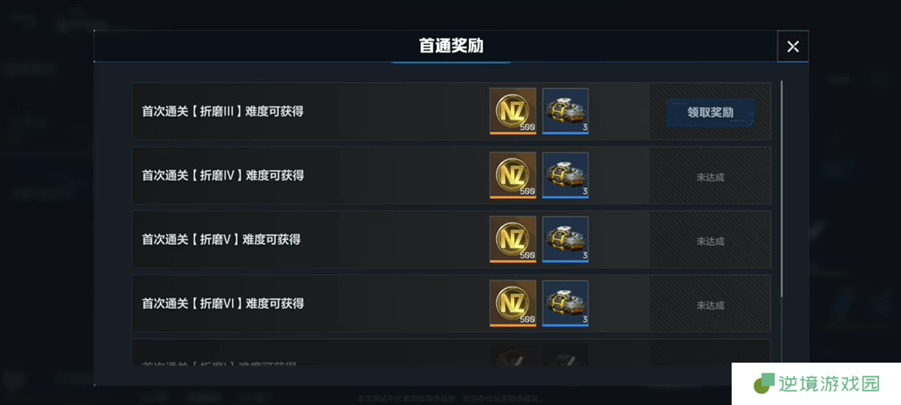Tap the supply crate icon in 折磨IV row
Viewport: 901px width, 405px height.
click(x=566, y=175)
